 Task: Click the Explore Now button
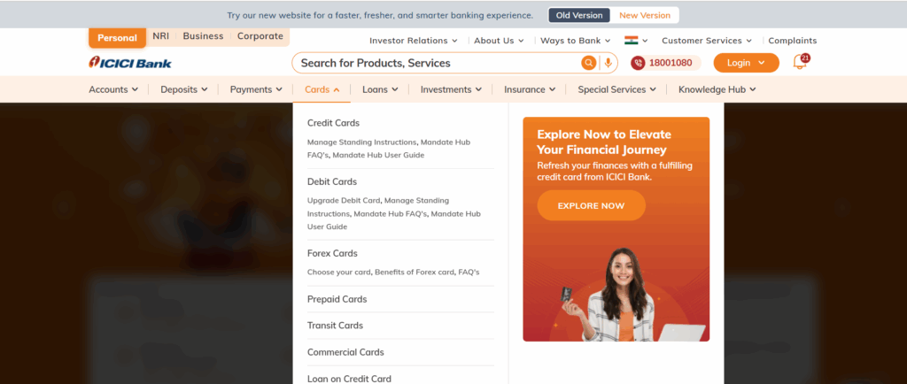click(591, 205)
